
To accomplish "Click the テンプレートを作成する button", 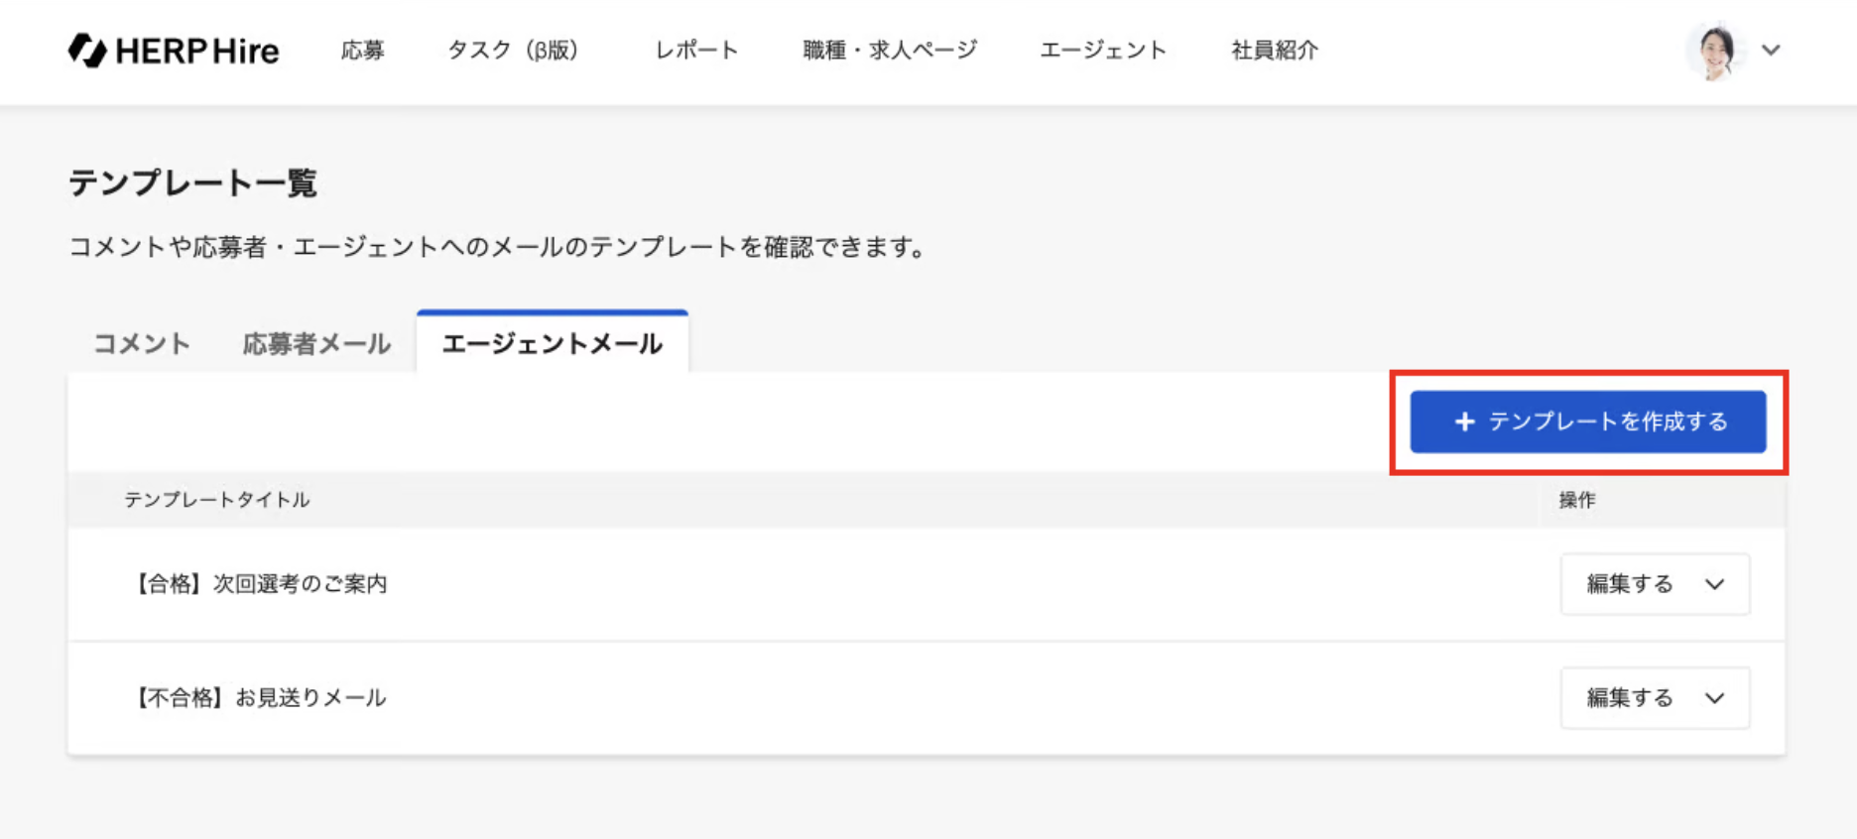I will coord(1607,421).
